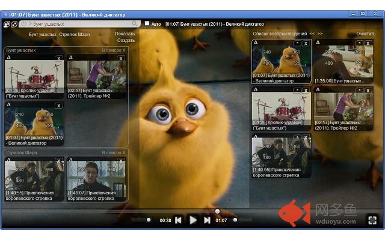Click В список in Бунт ушастых group
Viewport: 385px width, 240px height.
(112, 50)
